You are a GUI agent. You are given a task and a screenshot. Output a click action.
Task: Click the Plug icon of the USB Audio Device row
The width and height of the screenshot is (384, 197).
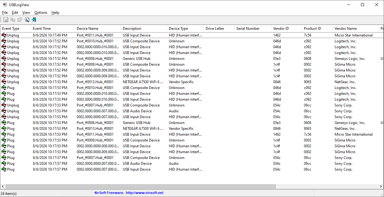click(4, 164)
